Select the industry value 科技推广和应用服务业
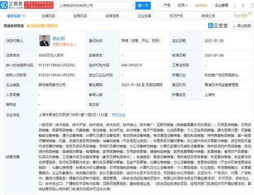This screenshot has width=254, height=195. coord(221,75)
